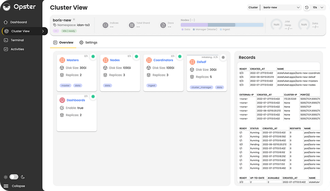Click the JVM Heap NaN gauge

pos(276,25)
